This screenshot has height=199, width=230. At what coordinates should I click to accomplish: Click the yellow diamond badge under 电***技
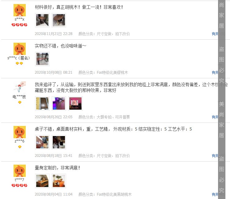20,102
